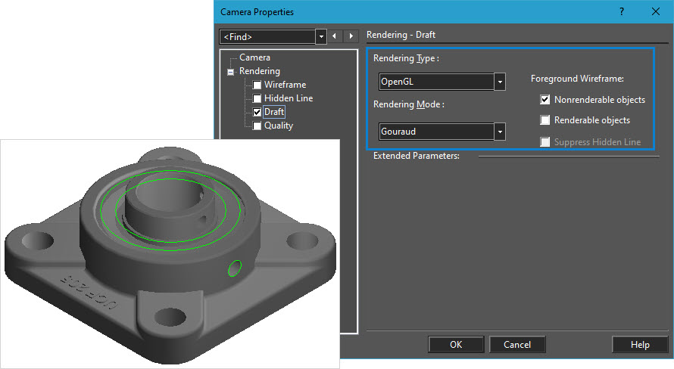The height and width of the screenshot is (369, 674).
Task: Enable the Renderable objects checkbox
Action: coord(545,120)
